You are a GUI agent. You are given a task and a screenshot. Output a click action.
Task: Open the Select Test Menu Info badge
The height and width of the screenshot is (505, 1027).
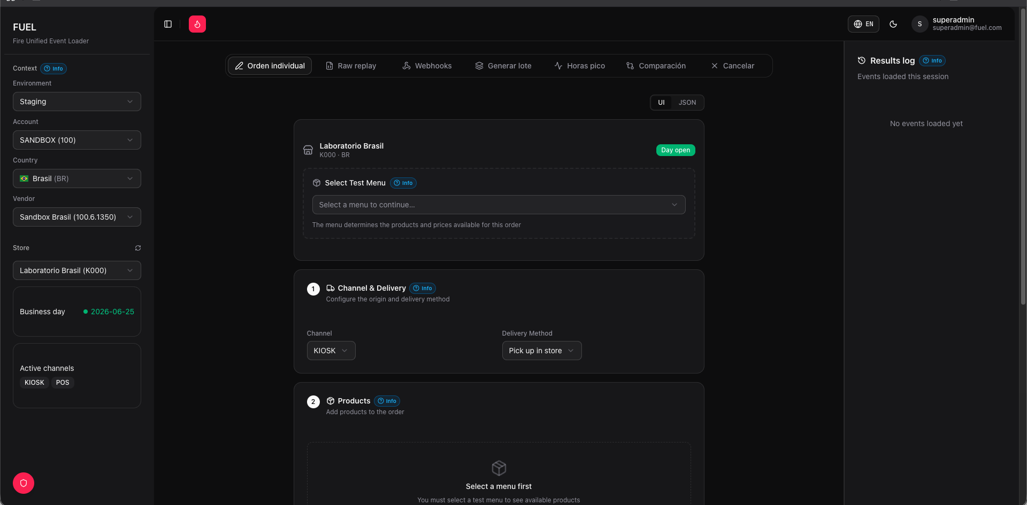(x=403, y=183)
